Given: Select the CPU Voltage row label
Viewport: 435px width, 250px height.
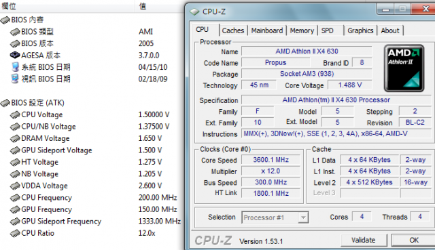Looking at the screenshot, I should 42,114.
